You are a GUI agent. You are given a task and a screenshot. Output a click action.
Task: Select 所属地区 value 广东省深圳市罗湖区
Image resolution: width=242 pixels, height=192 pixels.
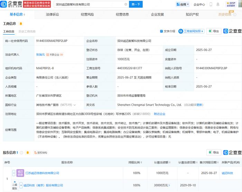click(49, 96)
